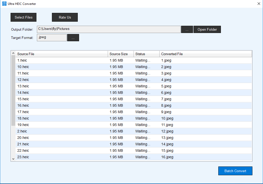Screen dimensions: 263x184
Task: Click the file list scroll down arrow
Action: coord(13,159)
